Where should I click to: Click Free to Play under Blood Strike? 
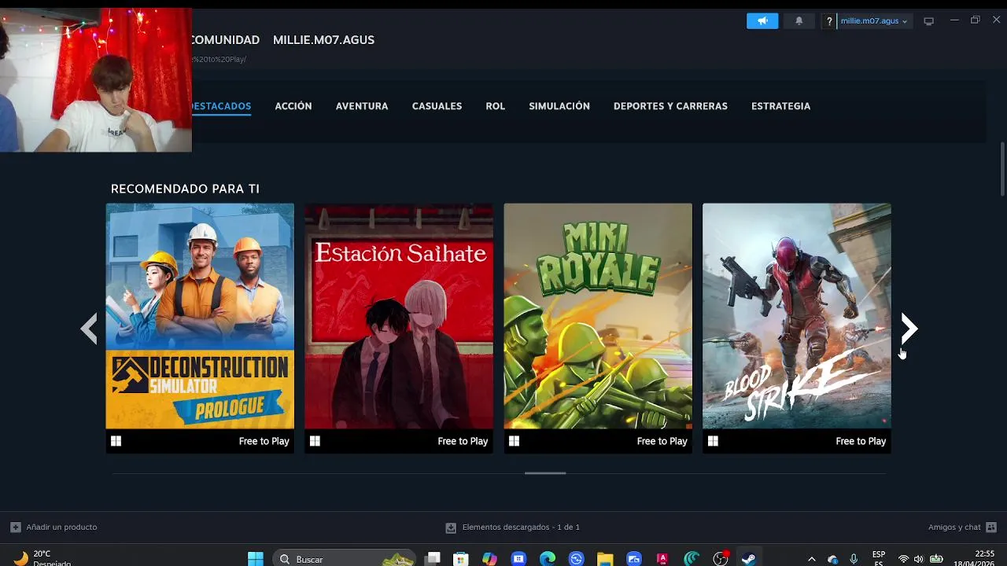point(861,441)
